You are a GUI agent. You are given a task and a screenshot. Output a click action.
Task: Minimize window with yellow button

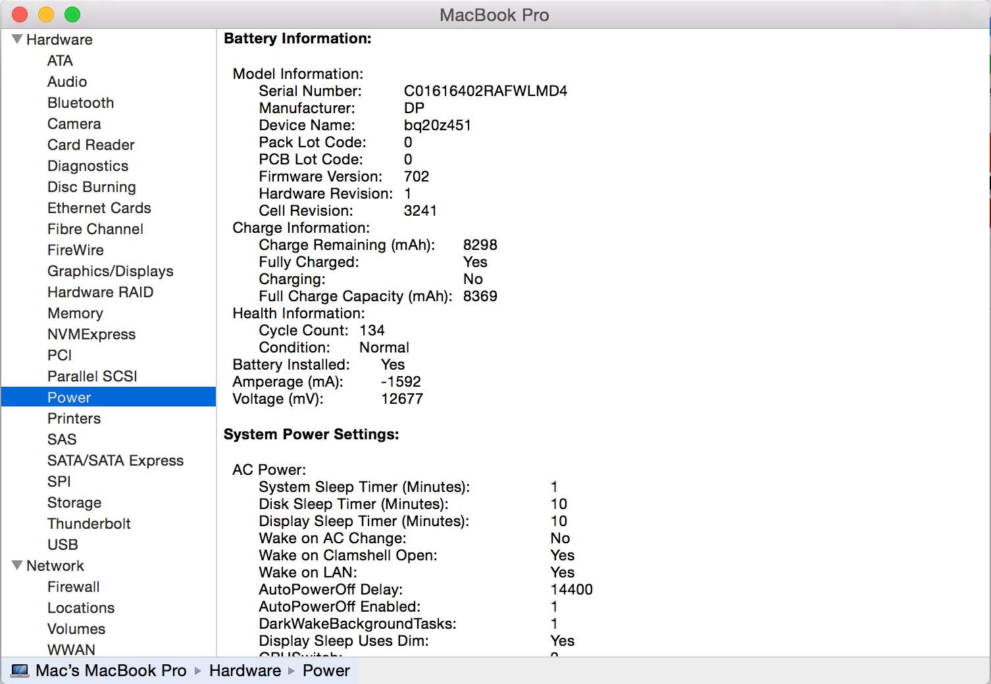(x=46, y=14)
